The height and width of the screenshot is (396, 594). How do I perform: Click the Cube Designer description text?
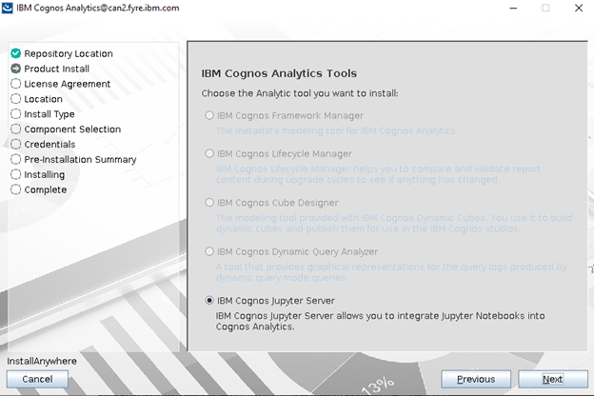pos(394,223)
